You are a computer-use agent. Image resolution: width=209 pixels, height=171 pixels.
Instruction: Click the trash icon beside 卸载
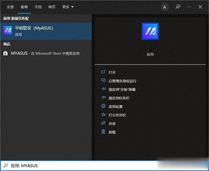pos(103,132)
